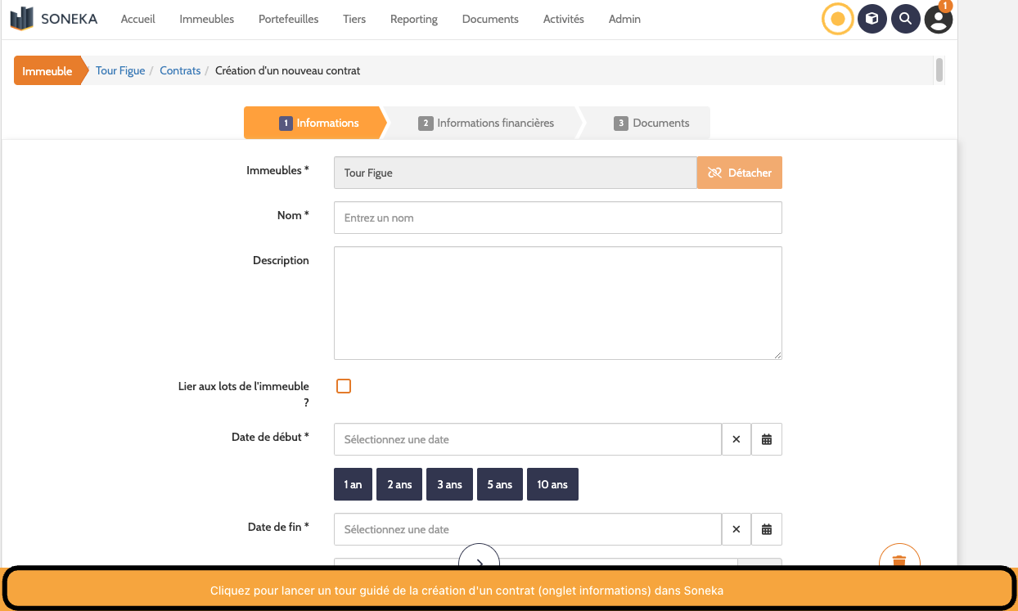Open the Tiers menu

[x=354, y=19]
